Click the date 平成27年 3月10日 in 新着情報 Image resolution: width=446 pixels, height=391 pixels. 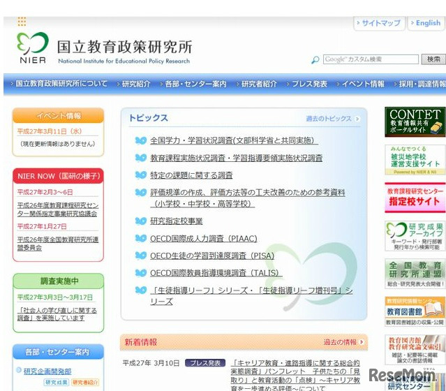click(x=151, y=363)
